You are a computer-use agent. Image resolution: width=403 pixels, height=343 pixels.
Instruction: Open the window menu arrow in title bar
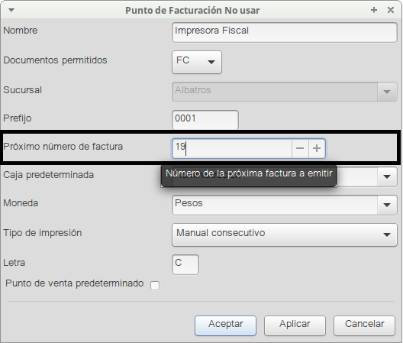point(11,10)
